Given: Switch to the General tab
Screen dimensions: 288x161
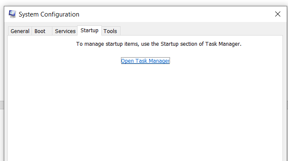Looking at the screenshot, I should [x=20, y=31].
